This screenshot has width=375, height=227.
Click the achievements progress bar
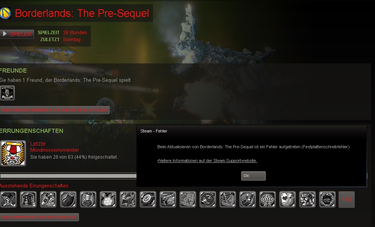(x=68, y=176)
